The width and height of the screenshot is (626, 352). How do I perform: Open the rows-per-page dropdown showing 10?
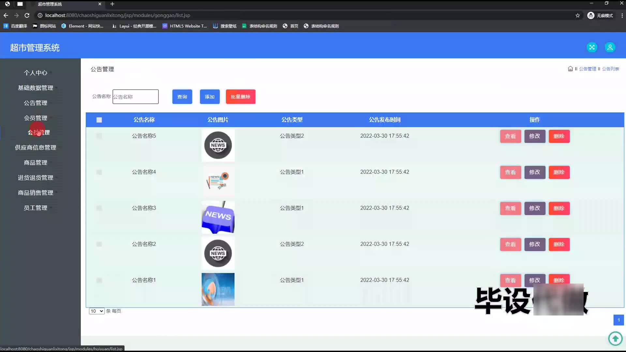tap(97, 311)
